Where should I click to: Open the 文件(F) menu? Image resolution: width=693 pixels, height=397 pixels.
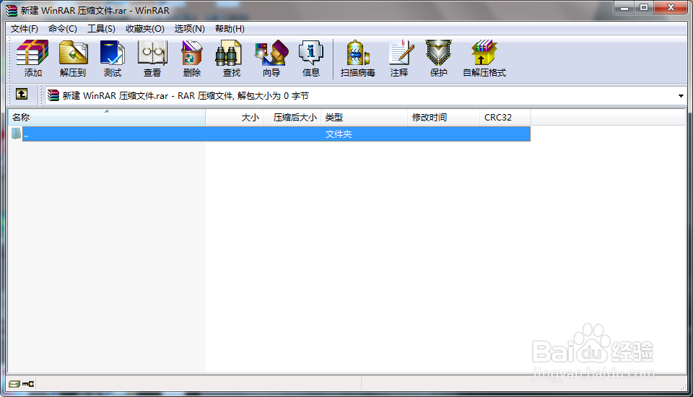click(x=25, y=29)
